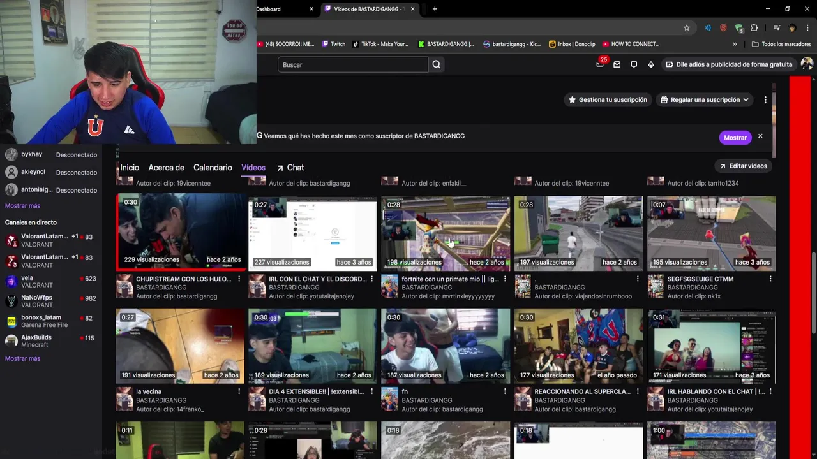Click the Mostrar button in banner
Viewport: 817px width, 459px height.
click(735, 138)
